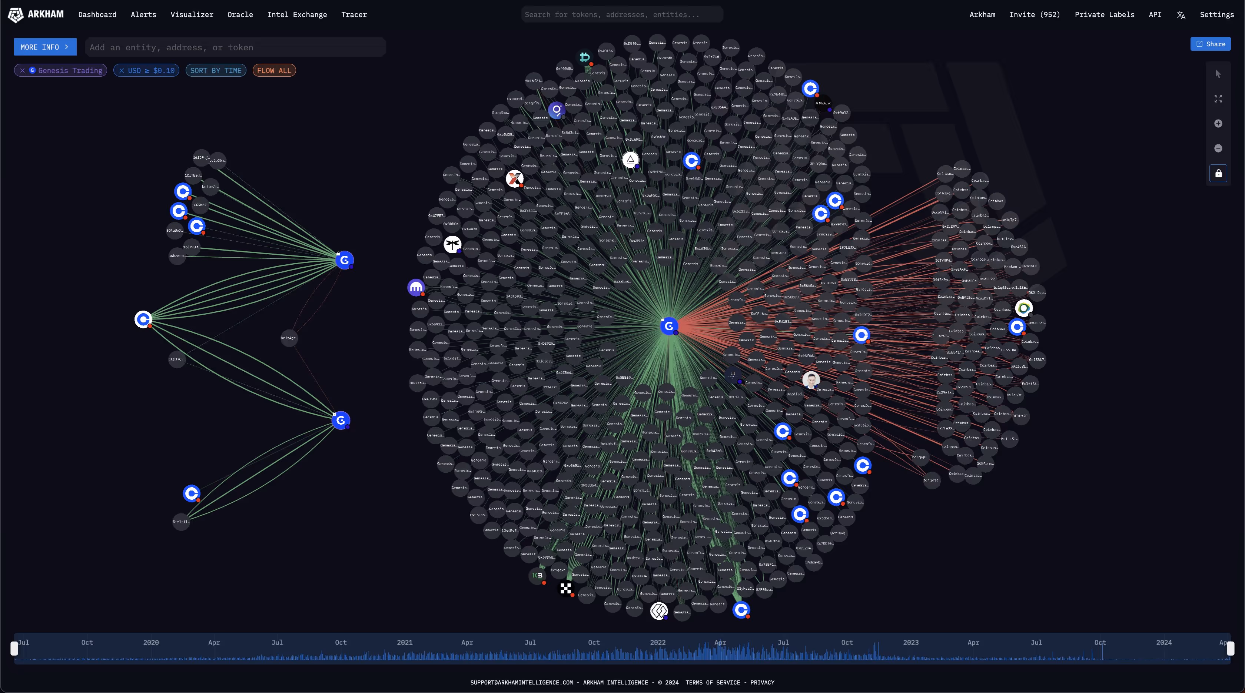Toggle the SORT BY TIME option
The width and height of the screenshot is (1245, 693).
tap(216, 70)
